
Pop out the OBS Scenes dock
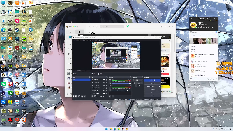coord(90,77)
